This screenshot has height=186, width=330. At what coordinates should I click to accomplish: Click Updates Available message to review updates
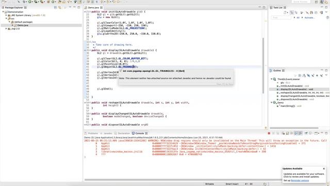[304, 175]
